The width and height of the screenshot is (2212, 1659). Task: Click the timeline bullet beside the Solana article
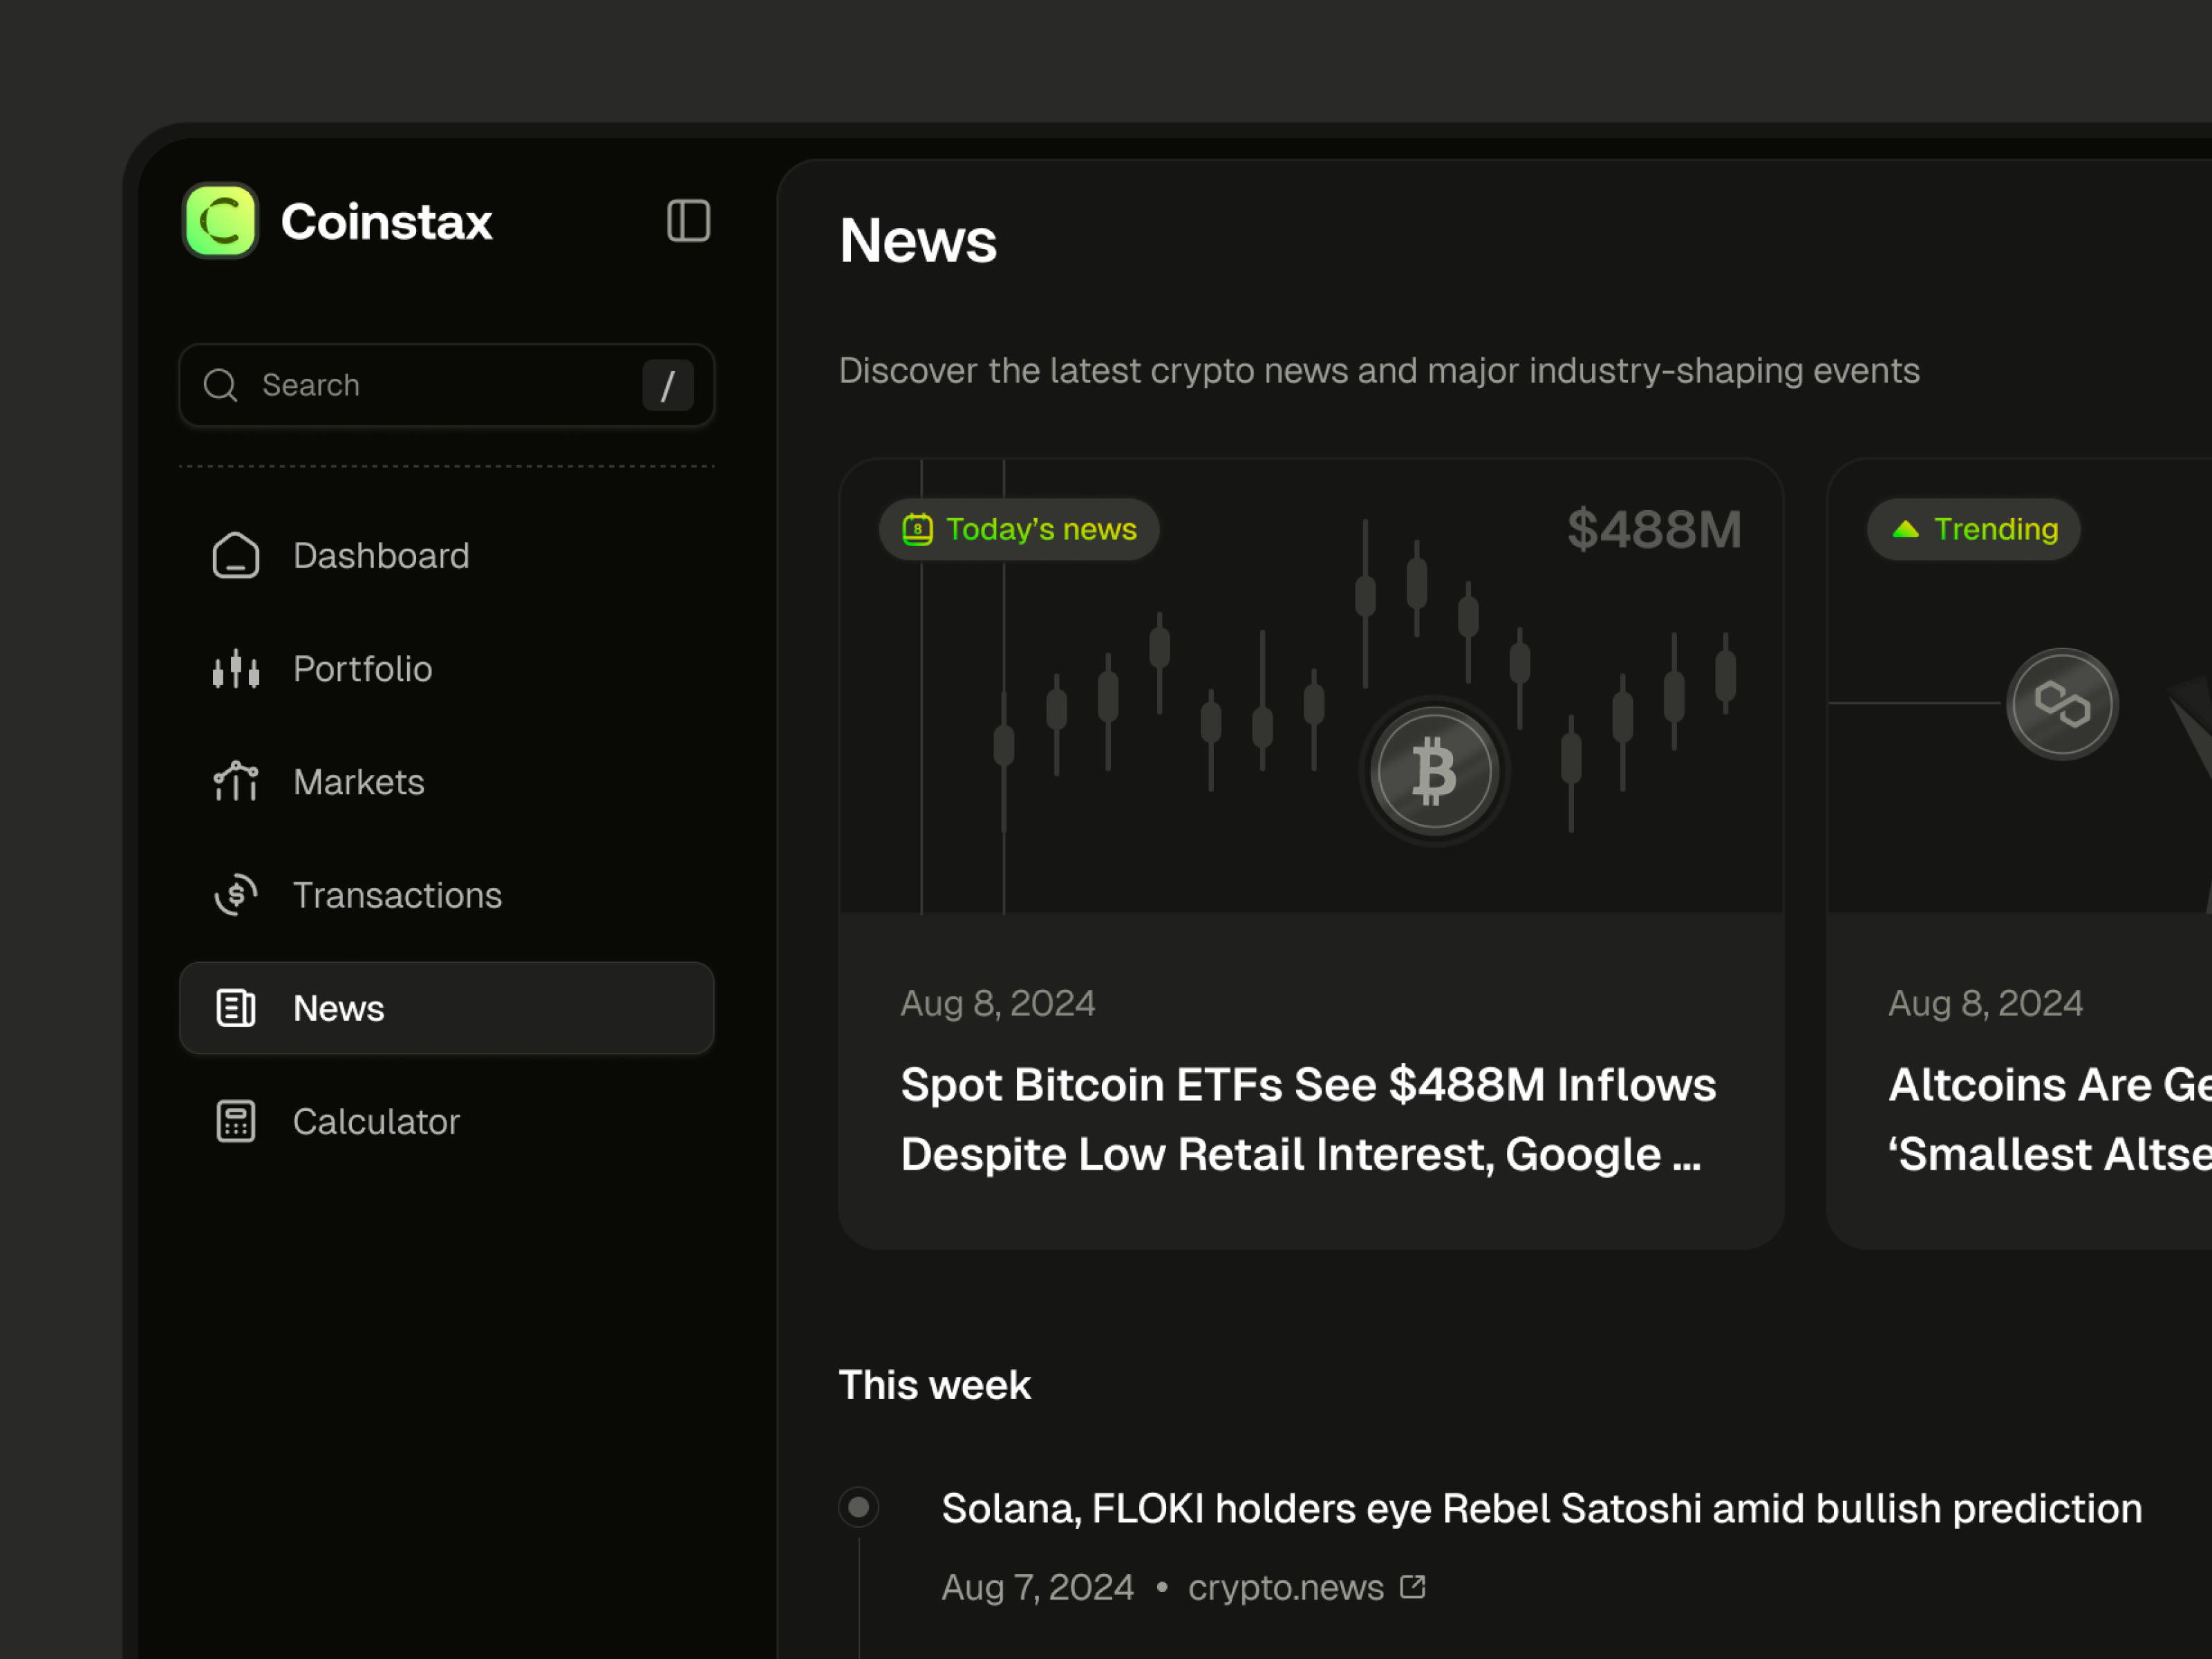pyautogui.click(x=858, y=1507)
